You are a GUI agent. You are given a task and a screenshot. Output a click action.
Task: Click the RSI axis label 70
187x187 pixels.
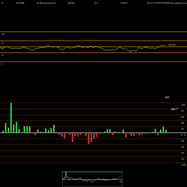pos(3,43)
